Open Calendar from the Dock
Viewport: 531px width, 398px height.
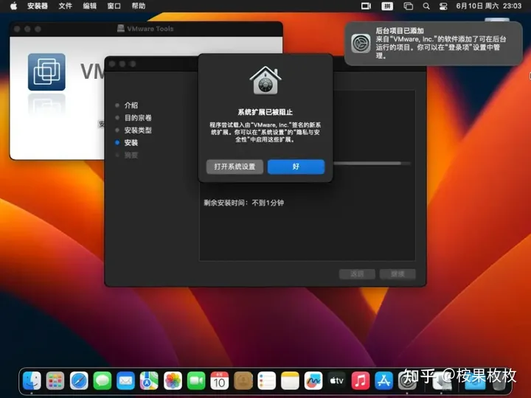[x=220, y=381]
